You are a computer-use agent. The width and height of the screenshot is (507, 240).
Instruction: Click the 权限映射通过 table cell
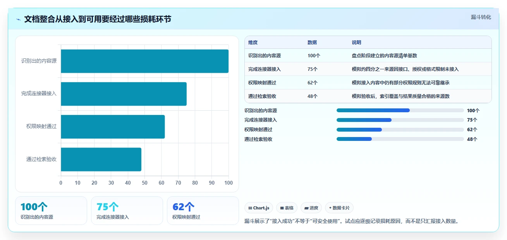tap(262, 83)
